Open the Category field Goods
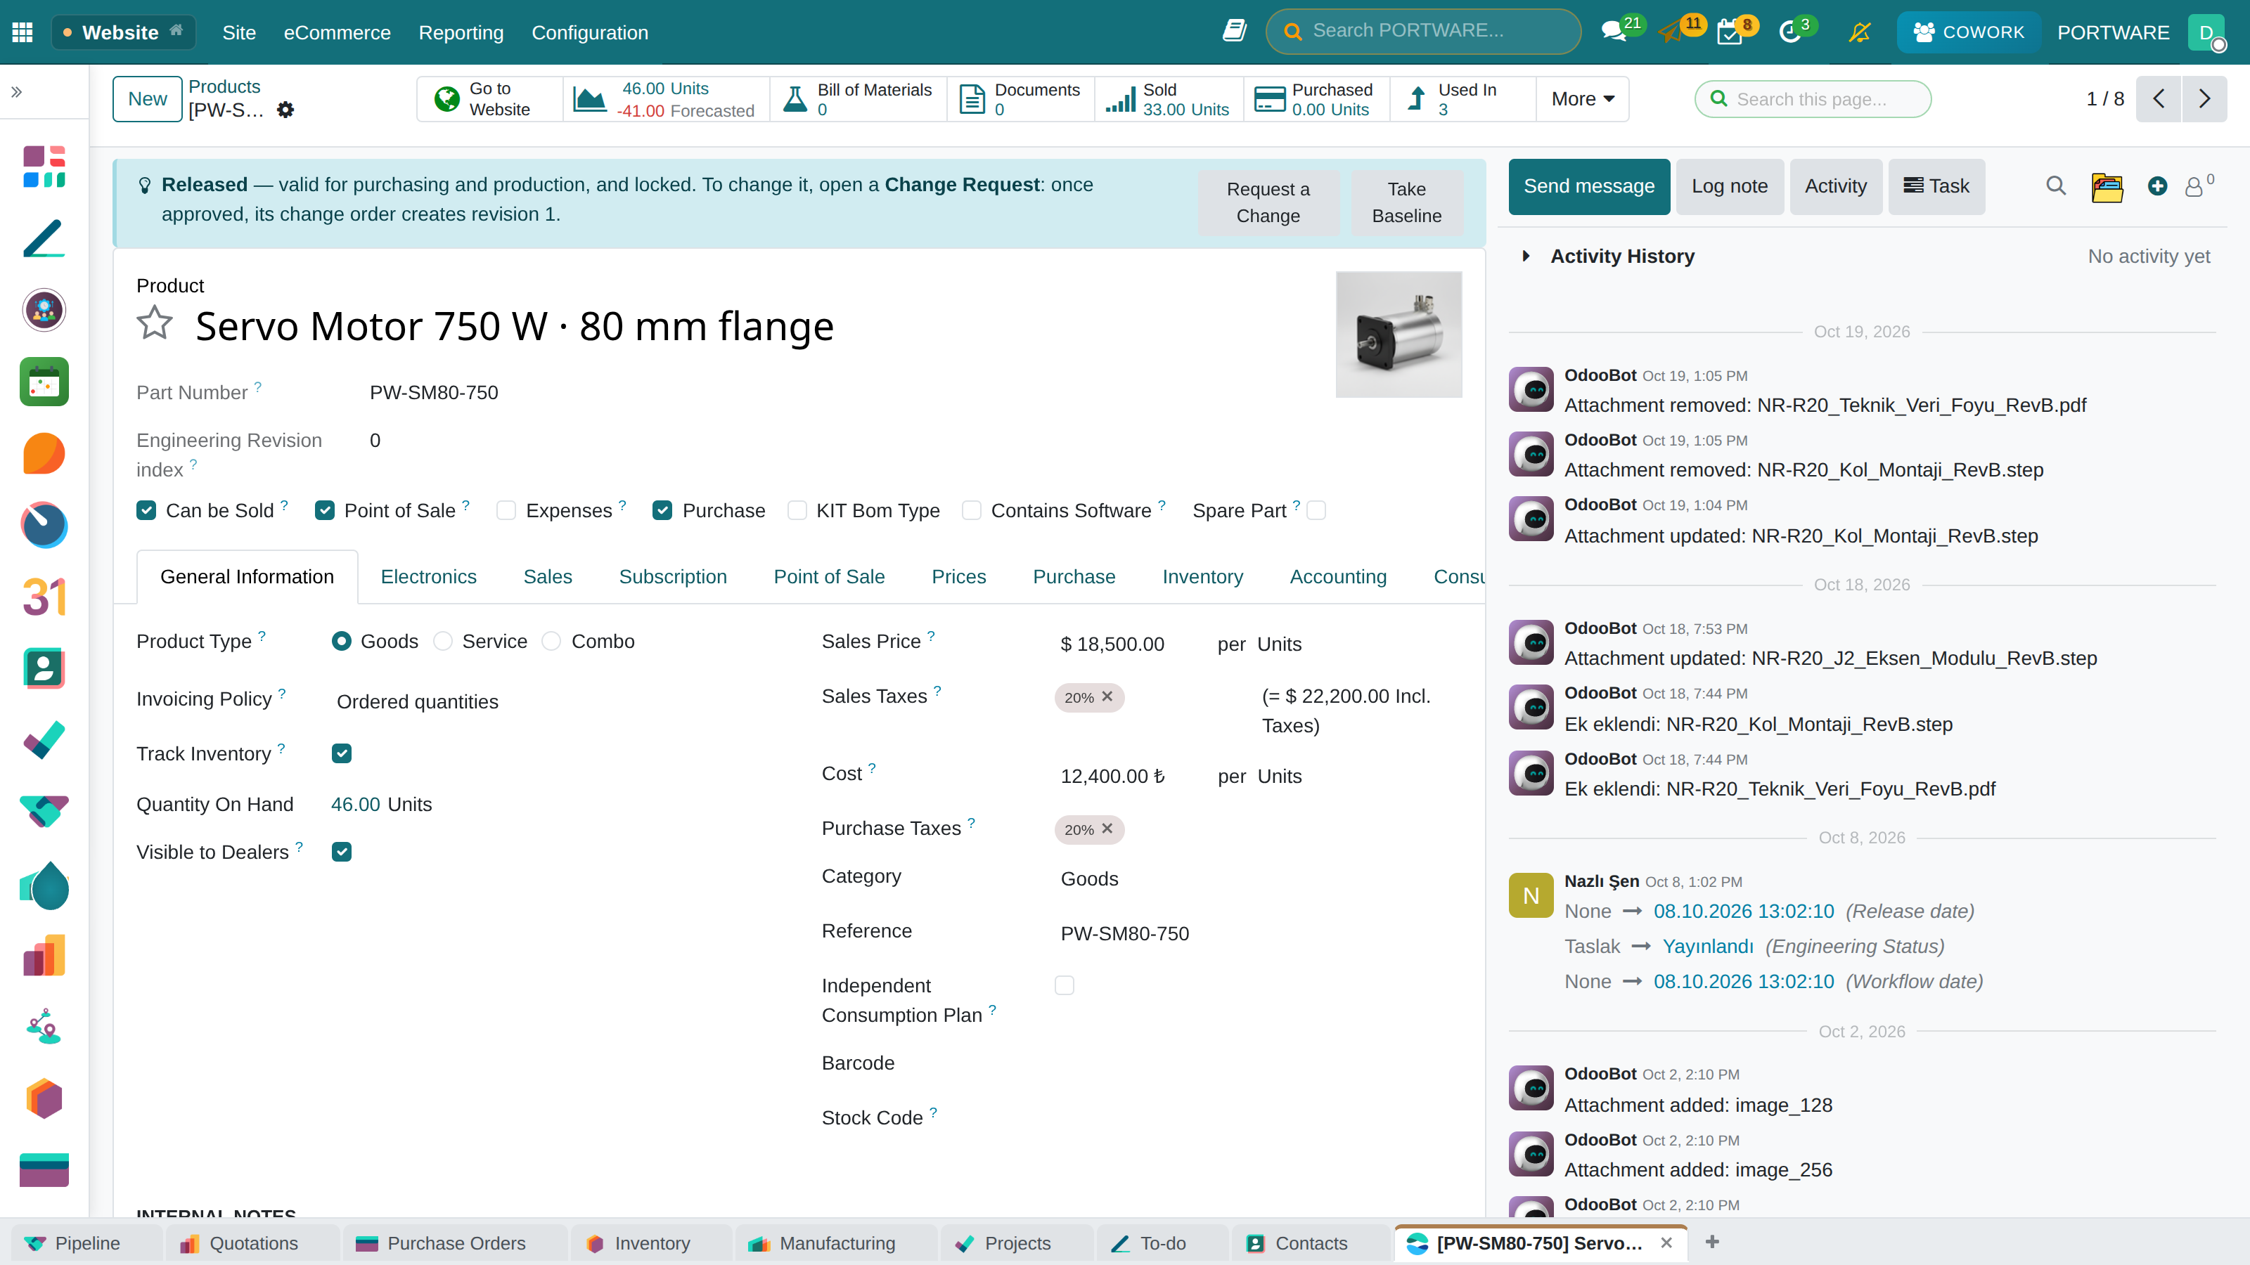This screenshot has width=2250, height=1265. click(x=1089, y=878)
